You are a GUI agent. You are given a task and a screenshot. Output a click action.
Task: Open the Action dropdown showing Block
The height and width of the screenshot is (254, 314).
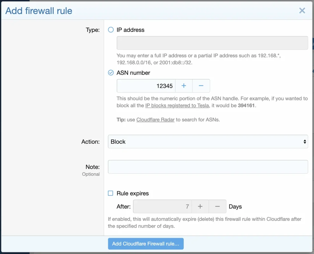click(208, 142)
